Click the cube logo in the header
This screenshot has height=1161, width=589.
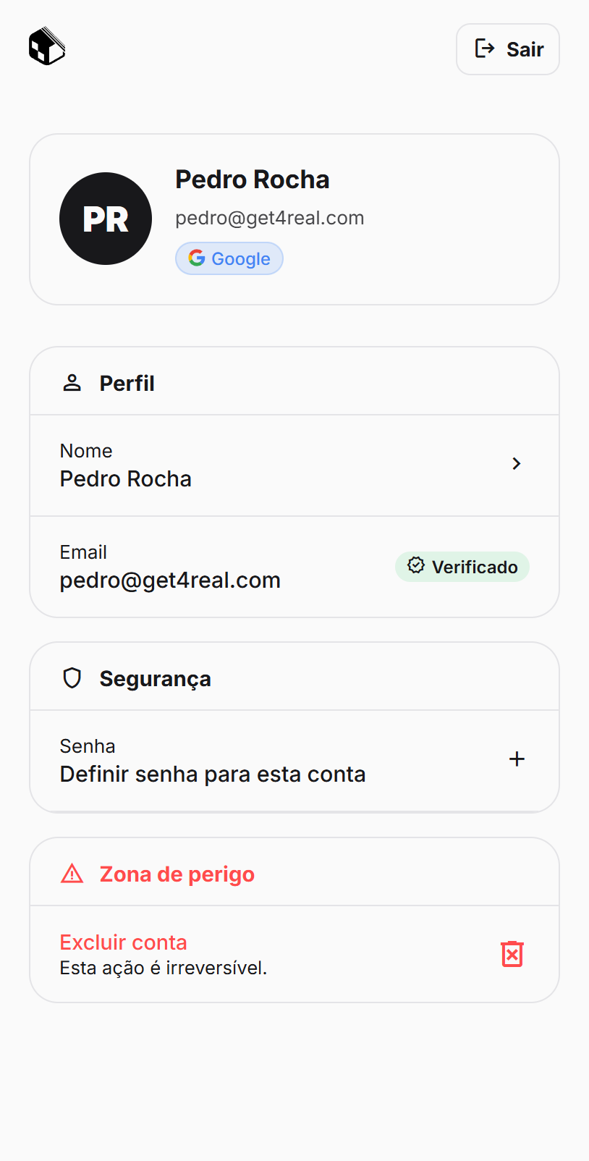pos(47,46)
